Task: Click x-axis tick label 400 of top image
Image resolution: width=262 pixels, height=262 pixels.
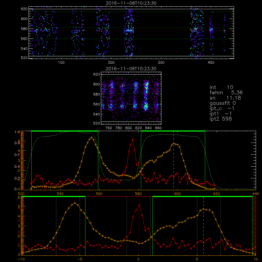Action: 211,63
